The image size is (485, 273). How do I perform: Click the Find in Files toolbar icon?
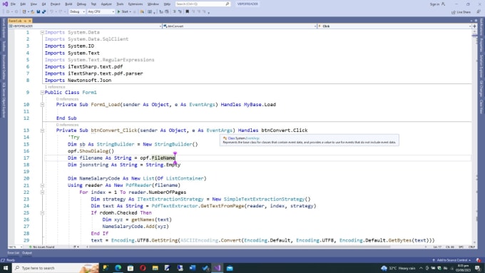point(142,11)
